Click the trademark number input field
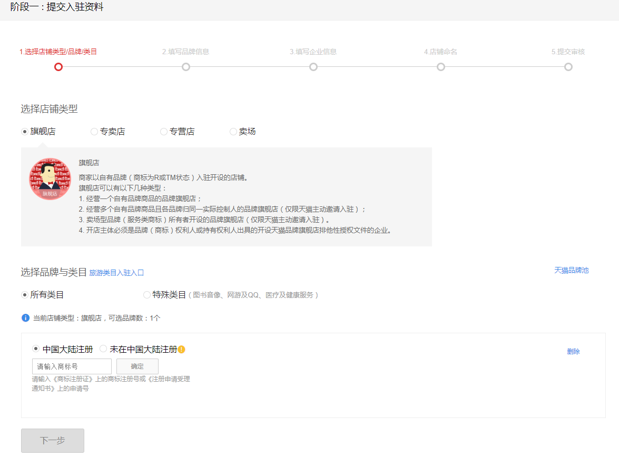Image resolution: width=619 pixels, height=457 pixels. [x=71, y=366]
